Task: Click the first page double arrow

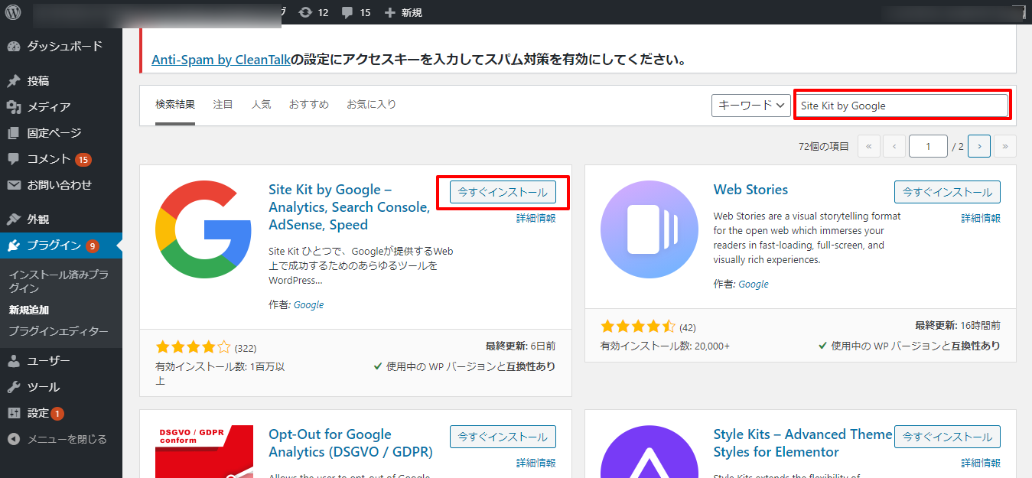Action: pyautogui.click(x=869, y=146)
